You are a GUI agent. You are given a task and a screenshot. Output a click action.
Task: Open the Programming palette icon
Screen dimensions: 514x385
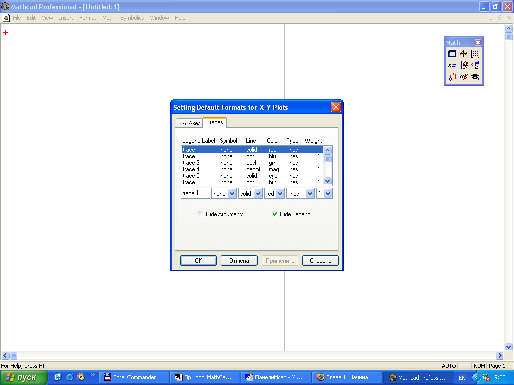[452, 77]
